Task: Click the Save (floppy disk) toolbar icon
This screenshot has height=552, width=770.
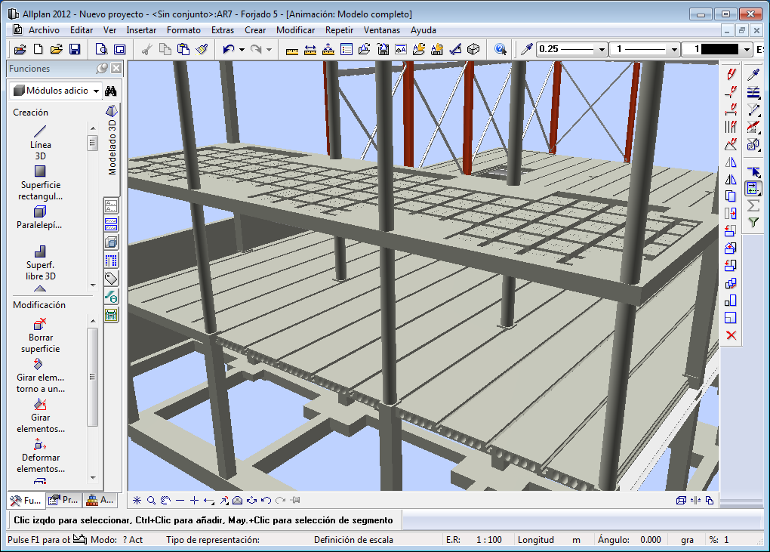Action: (75, 49)
